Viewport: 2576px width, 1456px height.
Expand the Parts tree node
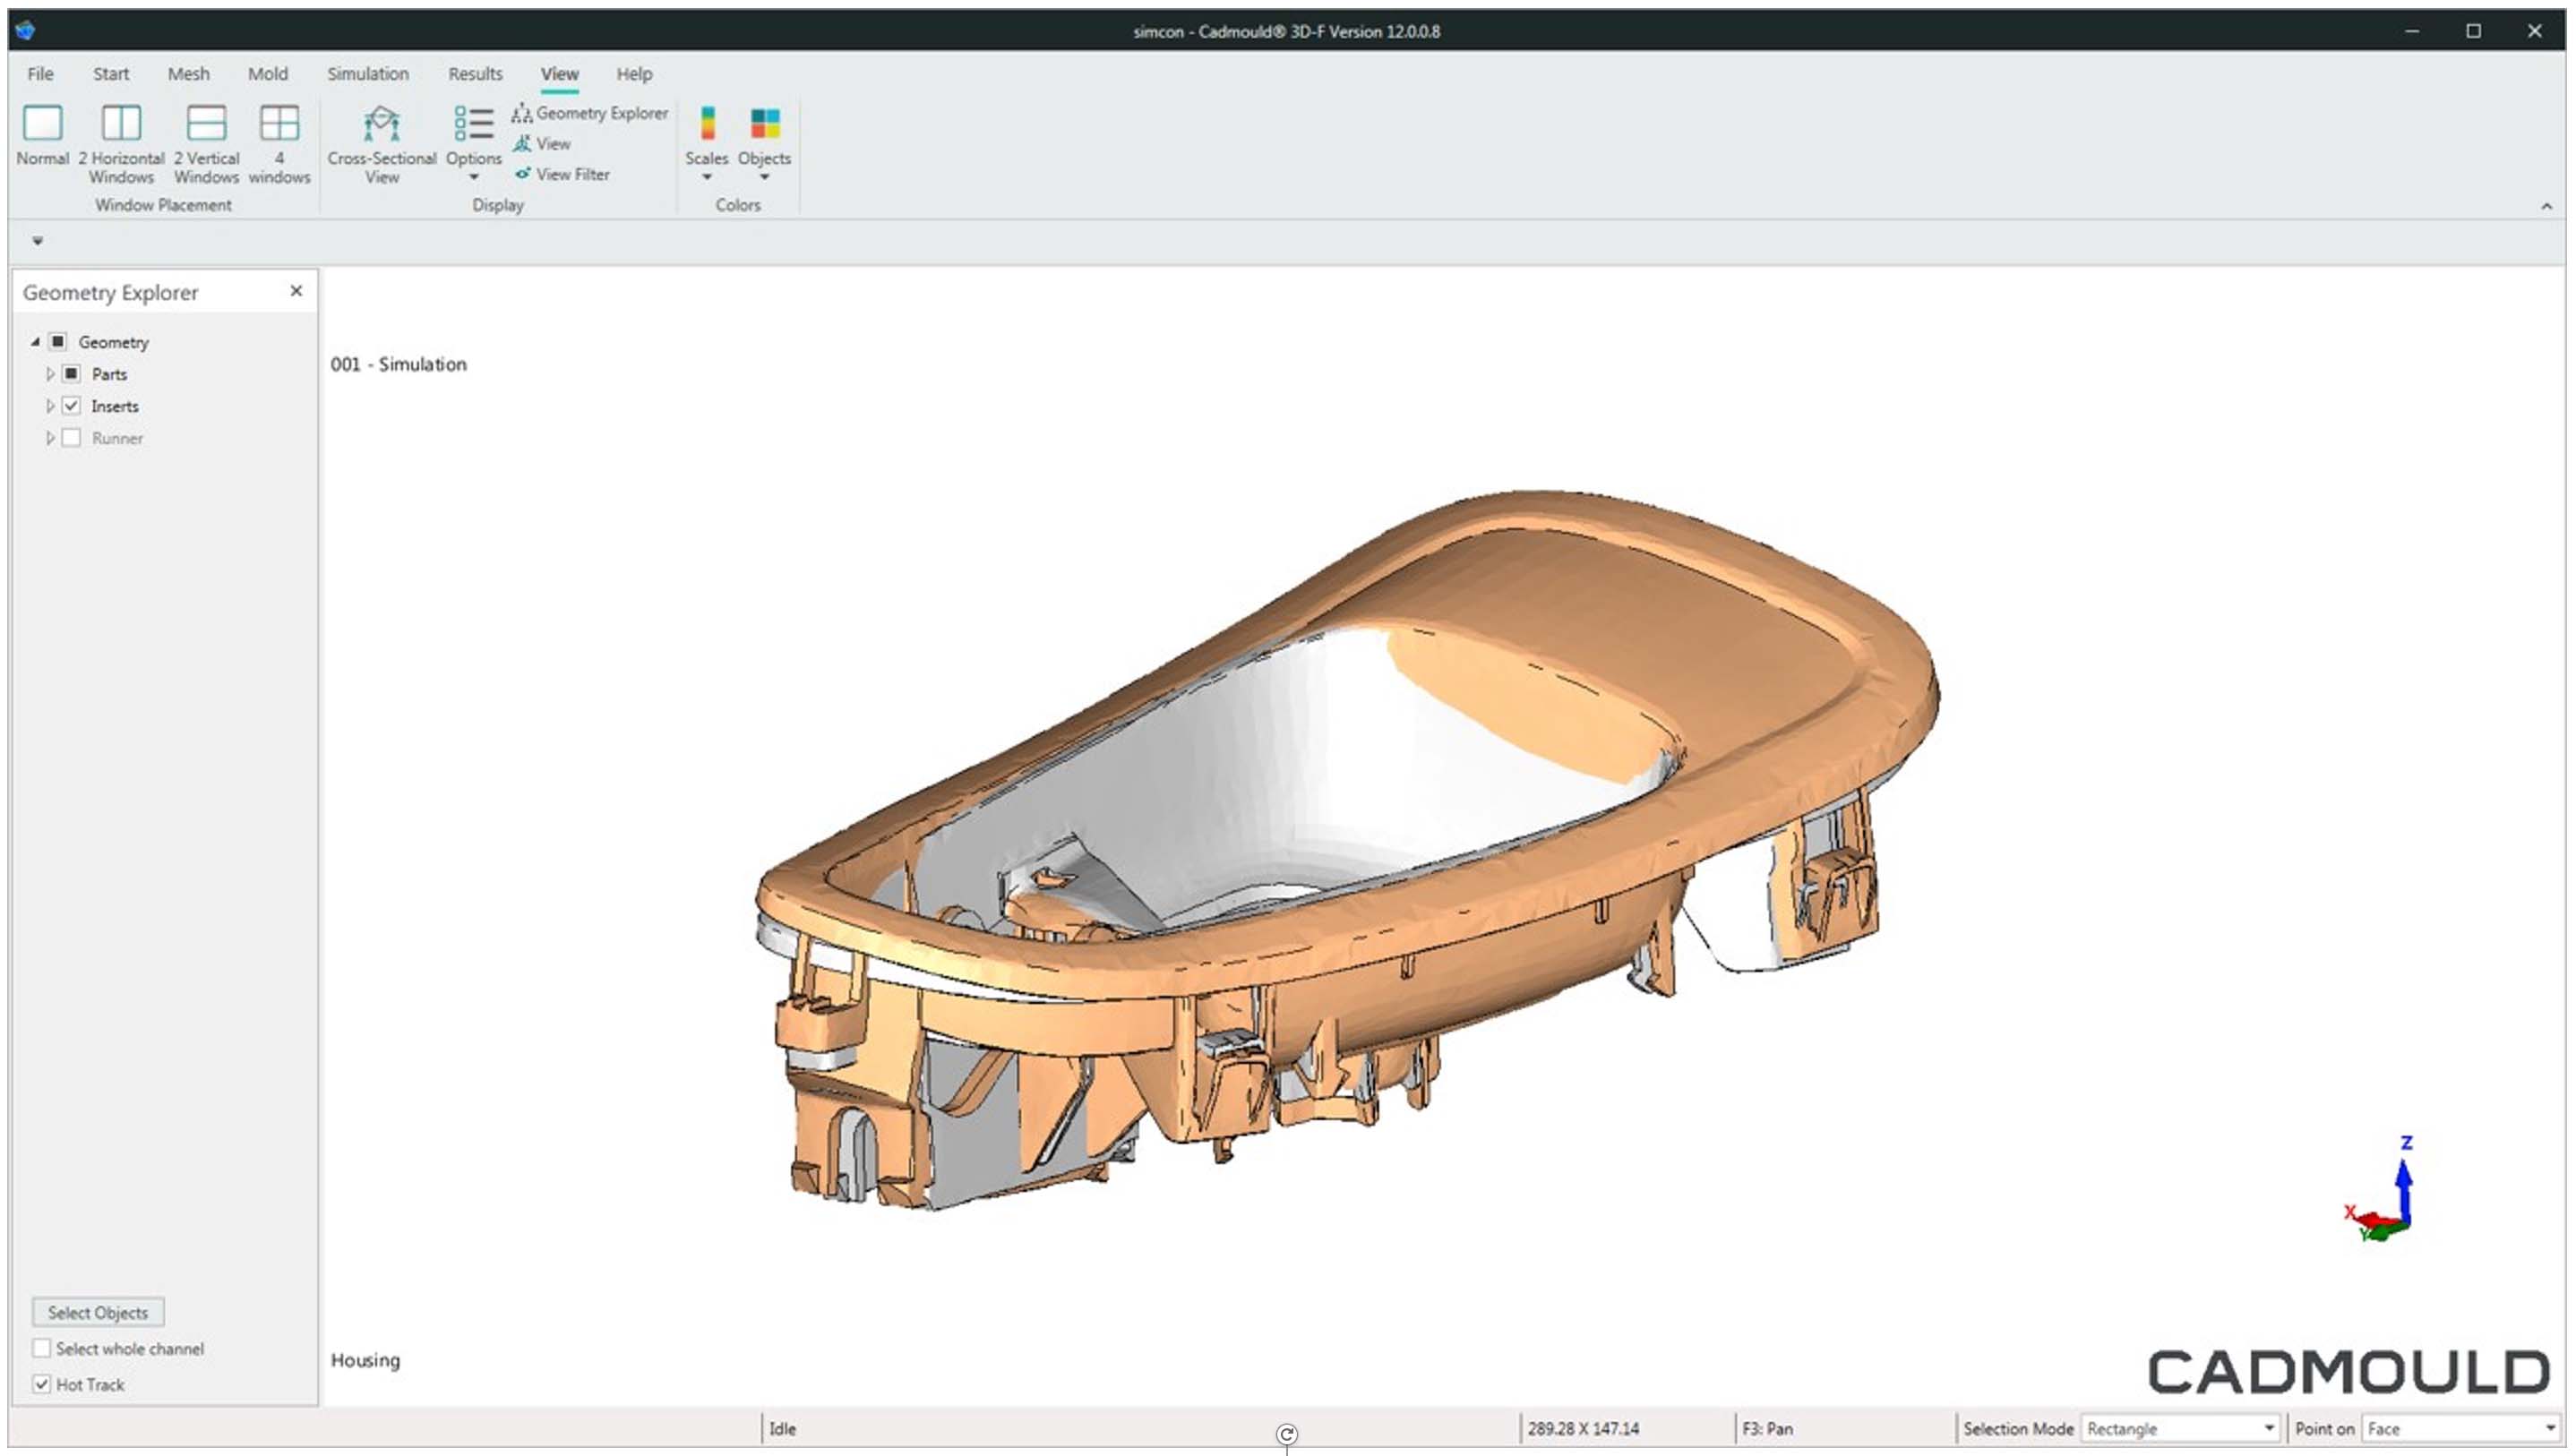coord(47,373)
